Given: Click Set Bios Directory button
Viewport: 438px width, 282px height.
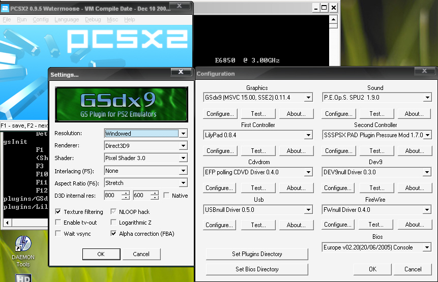Looking at the screenshot, I should point(257,269).
